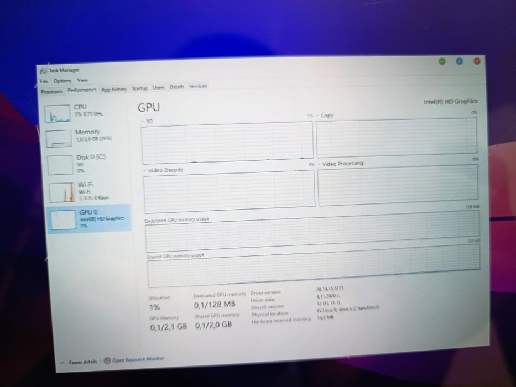
Task: Select the Performance tab
Action: (82, 90)
